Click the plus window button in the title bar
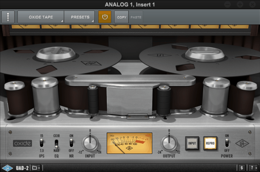 [x=240, y=5]
